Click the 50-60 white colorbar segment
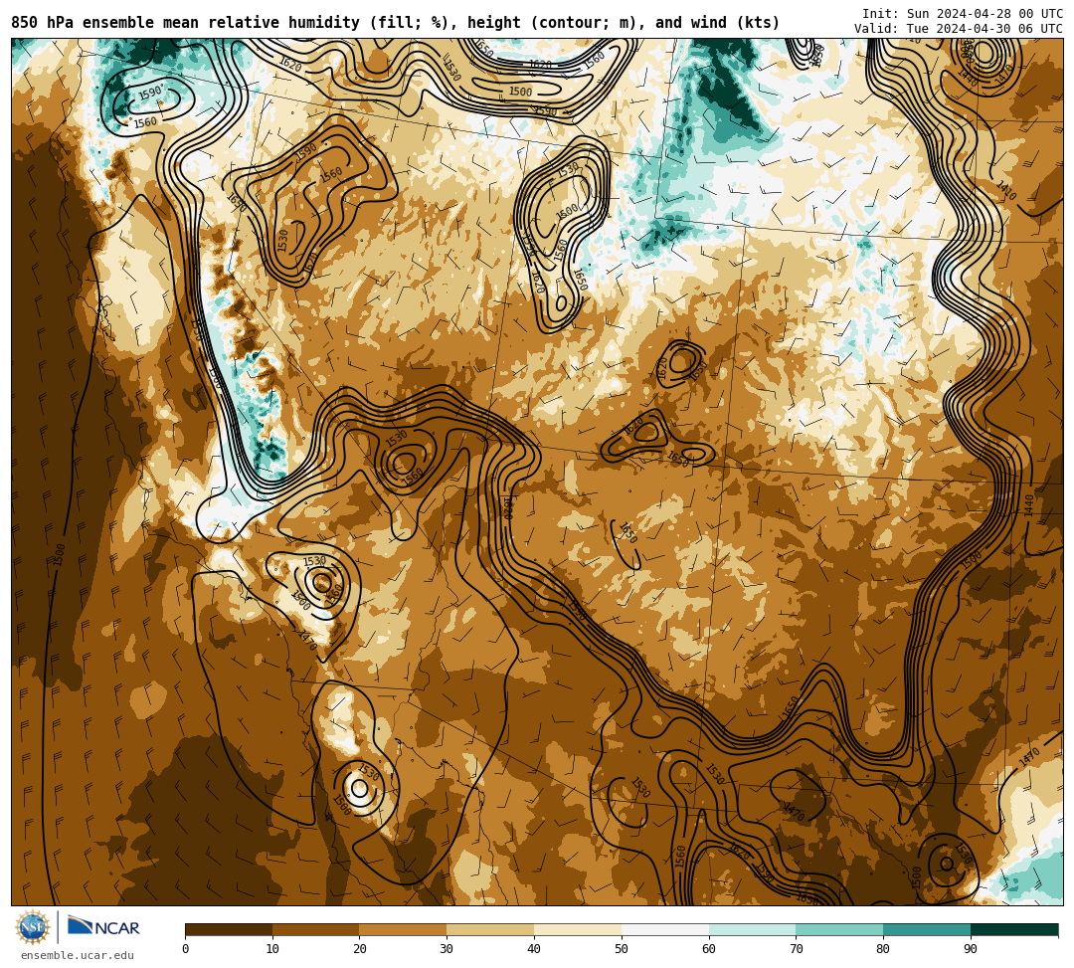The image size is (1074, 968). (665, 929)
